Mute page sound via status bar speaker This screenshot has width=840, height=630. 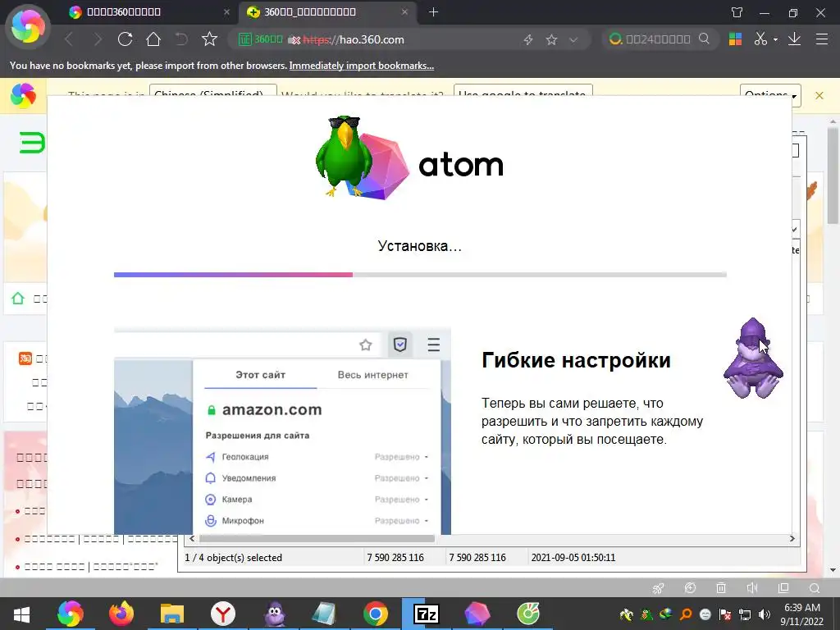coord(752,588)
